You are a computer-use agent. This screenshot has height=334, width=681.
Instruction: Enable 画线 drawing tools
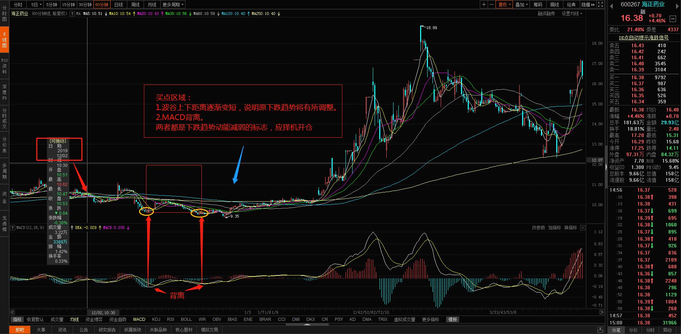[555, 5]
